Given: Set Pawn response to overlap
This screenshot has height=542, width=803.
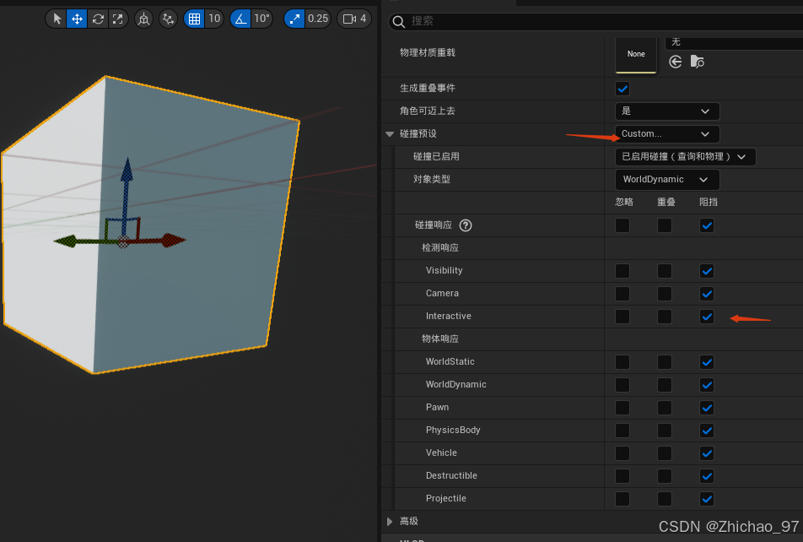Looking at the screenshot, I should 665,408.
